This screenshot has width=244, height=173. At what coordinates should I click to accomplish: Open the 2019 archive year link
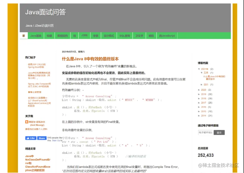204,94
